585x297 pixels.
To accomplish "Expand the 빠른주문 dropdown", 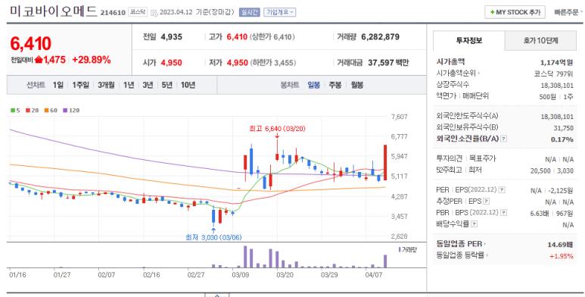I will 568,12.
